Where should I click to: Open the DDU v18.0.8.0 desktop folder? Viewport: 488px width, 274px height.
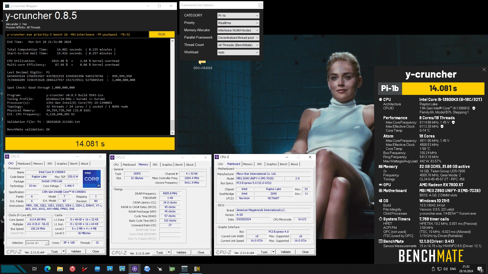(203, 65)
